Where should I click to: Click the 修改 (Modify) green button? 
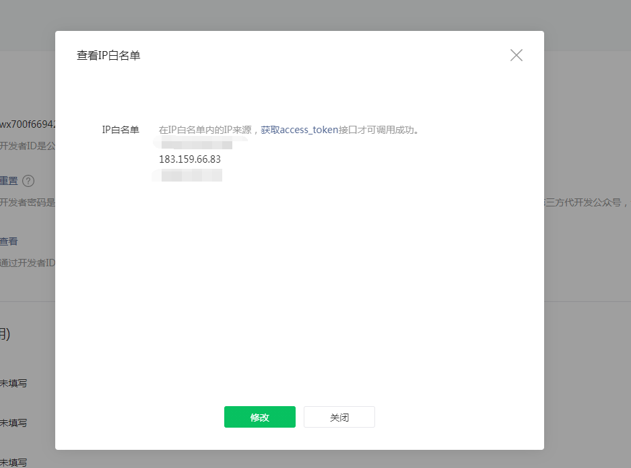coord(259,417)
